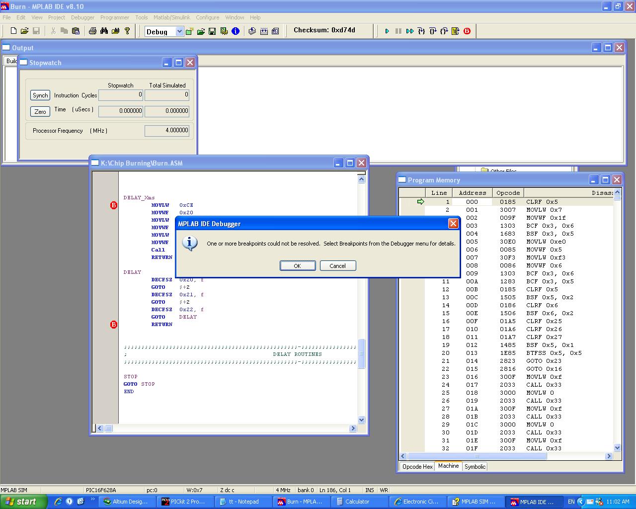This screenshot has height=509, width=636.
Task: Click the Total Simulated Time field
Action: 167,111
